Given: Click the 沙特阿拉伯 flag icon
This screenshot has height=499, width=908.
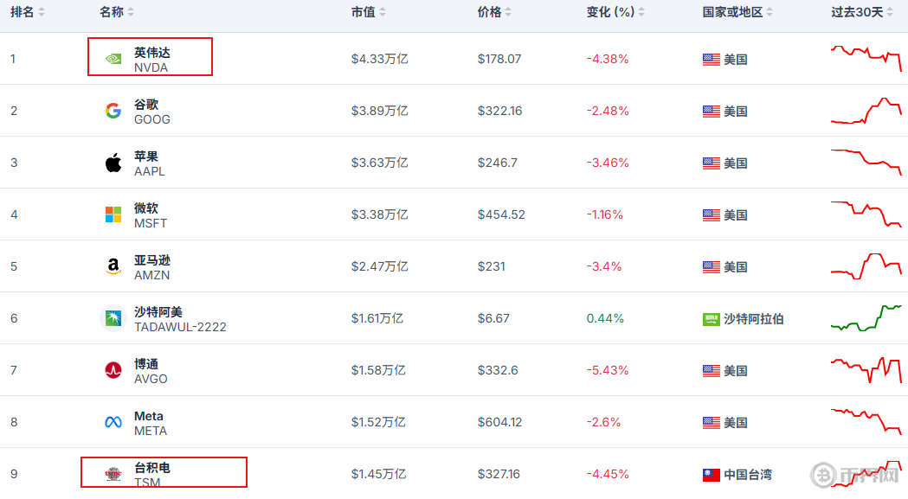Looking at the screenshot, I should click(x=711, y=319).
